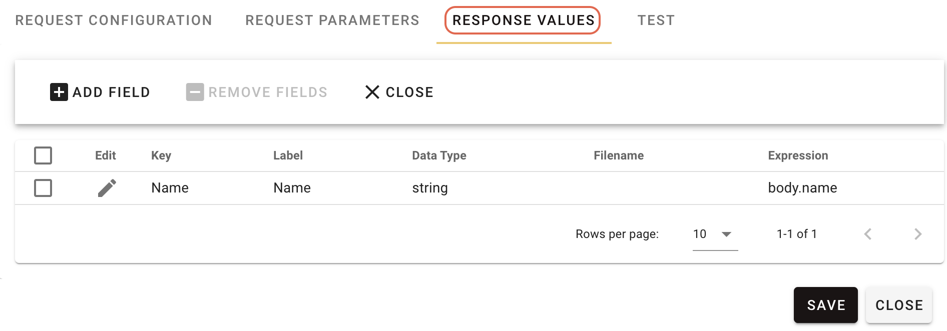Open the Test tab
Image resolution: width=947 pixels, height=331 pixels.
(x=656, y=20)
